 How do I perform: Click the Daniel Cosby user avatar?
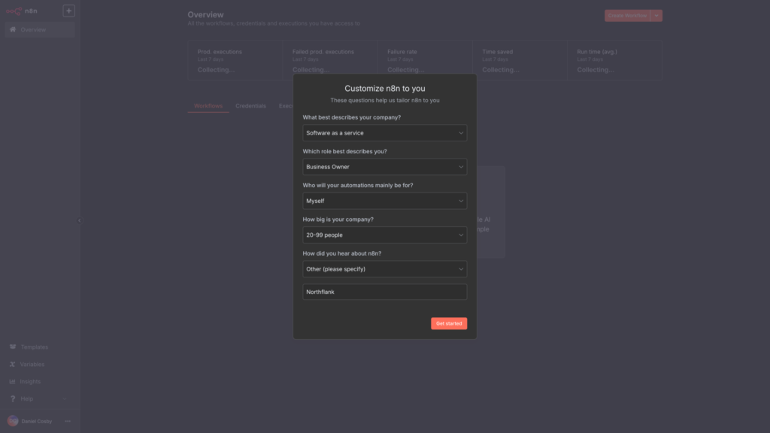tap(13, 421)
